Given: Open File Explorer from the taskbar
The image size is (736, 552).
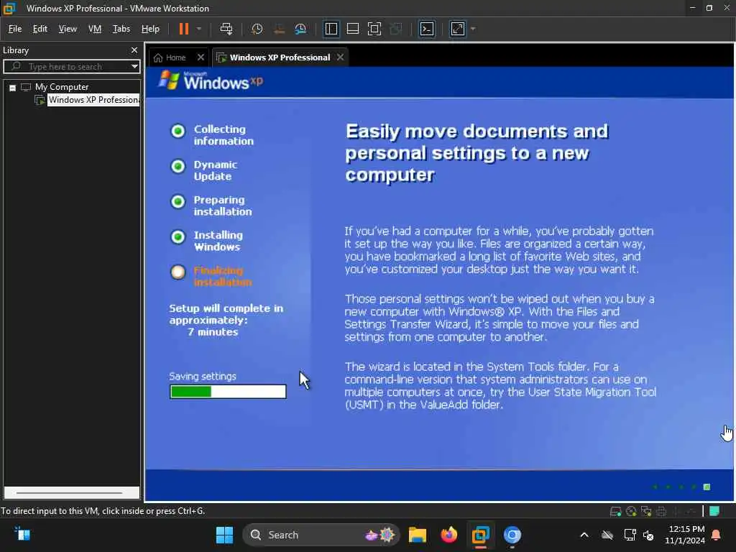Looking at the screenshot, I should 417,535.
